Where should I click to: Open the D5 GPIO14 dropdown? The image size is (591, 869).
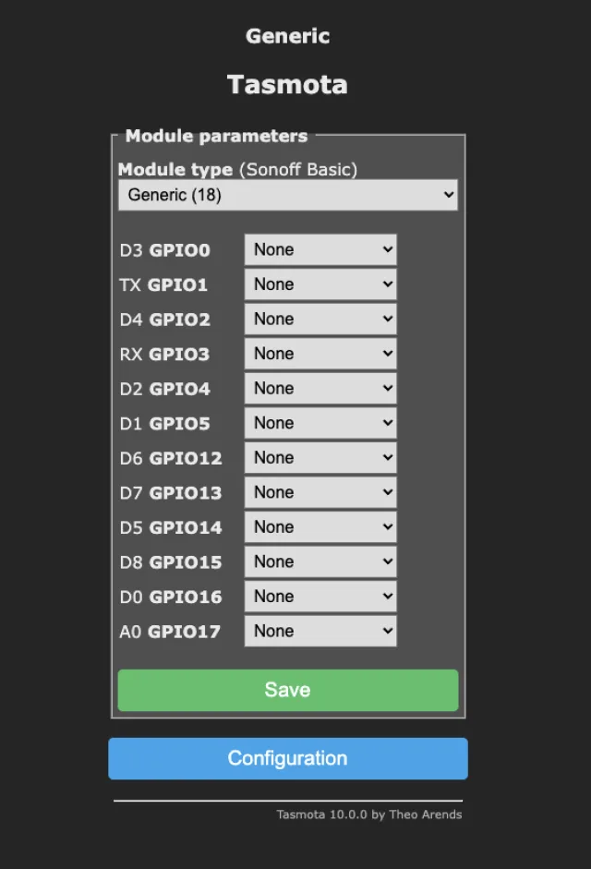point(320,527)
